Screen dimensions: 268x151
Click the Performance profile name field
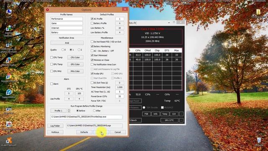point(67,18)
